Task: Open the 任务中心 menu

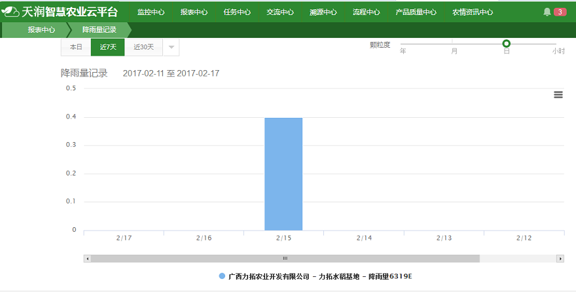Action: click(x=237, y=12)
